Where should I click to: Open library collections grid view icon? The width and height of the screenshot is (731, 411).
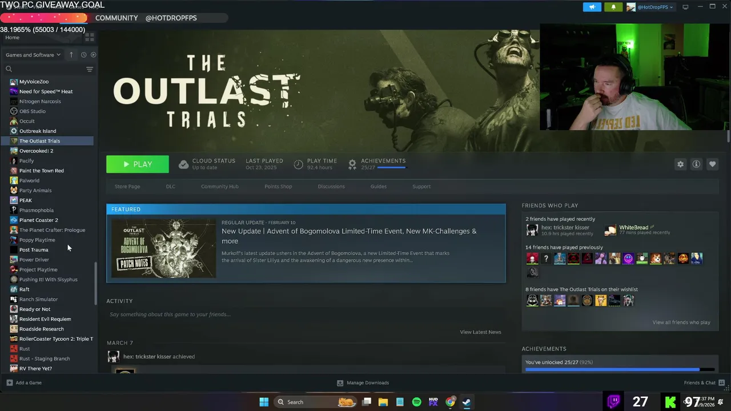coord(90,37)
